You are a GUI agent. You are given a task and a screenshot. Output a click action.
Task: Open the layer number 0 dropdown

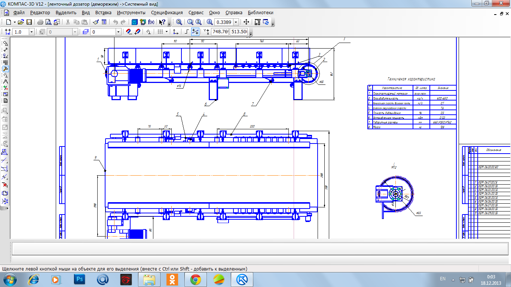pyautogui.click(x=118, y=32)
